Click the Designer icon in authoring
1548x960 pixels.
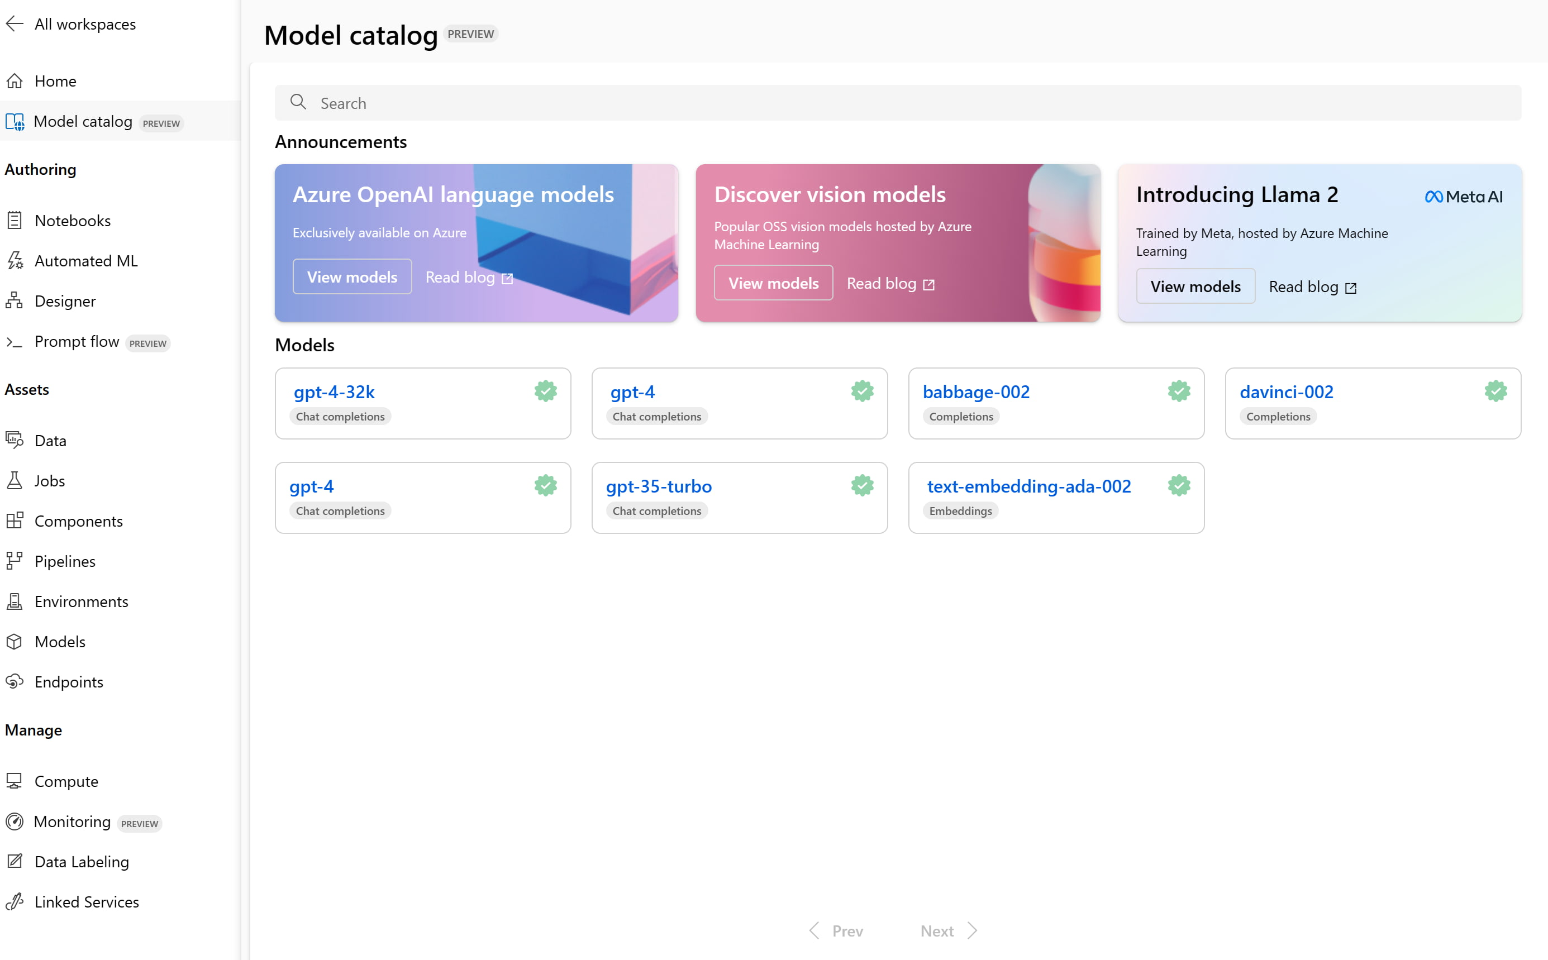[16, 300]
